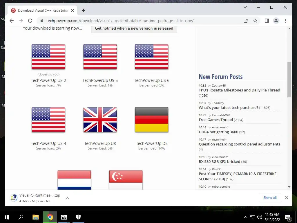This screenshot has height=223, width=297.
Task: Open 7-Zip from the taskbar
Action: coord(64,217)
